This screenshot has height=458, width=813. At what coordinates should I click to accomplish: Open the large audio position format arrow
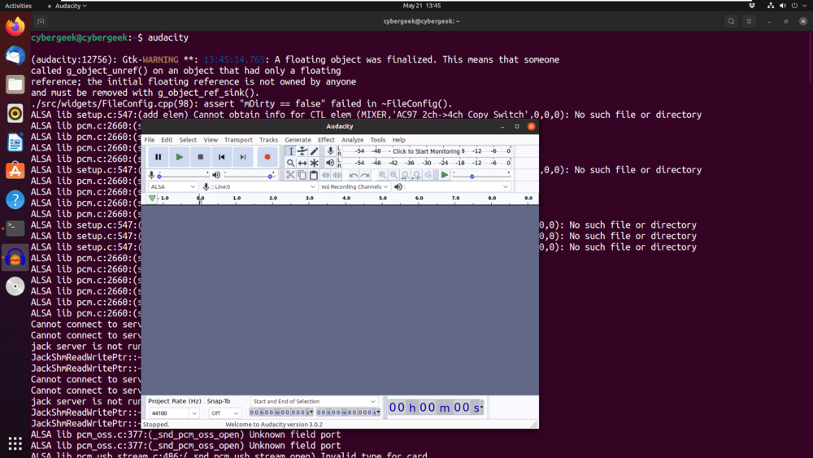tap(481, 408)
